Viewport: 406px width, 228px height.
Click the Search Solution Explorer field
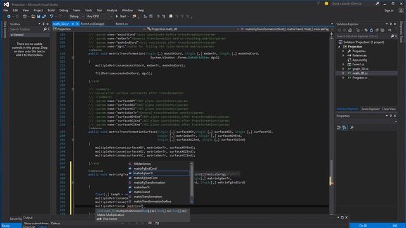tap(363, 36)
